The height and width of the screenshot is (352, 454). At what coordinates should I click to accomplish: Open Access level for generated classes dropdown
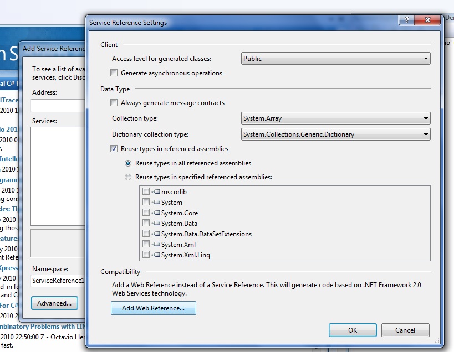pyautogui.click(x=336, y=59)
